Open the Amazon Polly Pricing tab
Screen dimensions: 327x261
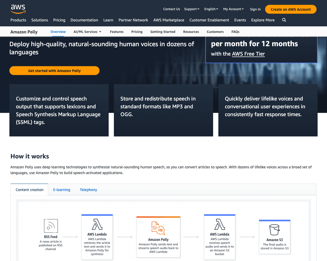click(137, 32)
